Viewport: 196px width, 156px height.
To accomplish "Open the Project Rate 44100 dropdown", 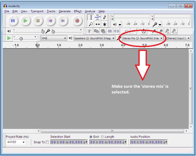I will click(x=23, y=142).
